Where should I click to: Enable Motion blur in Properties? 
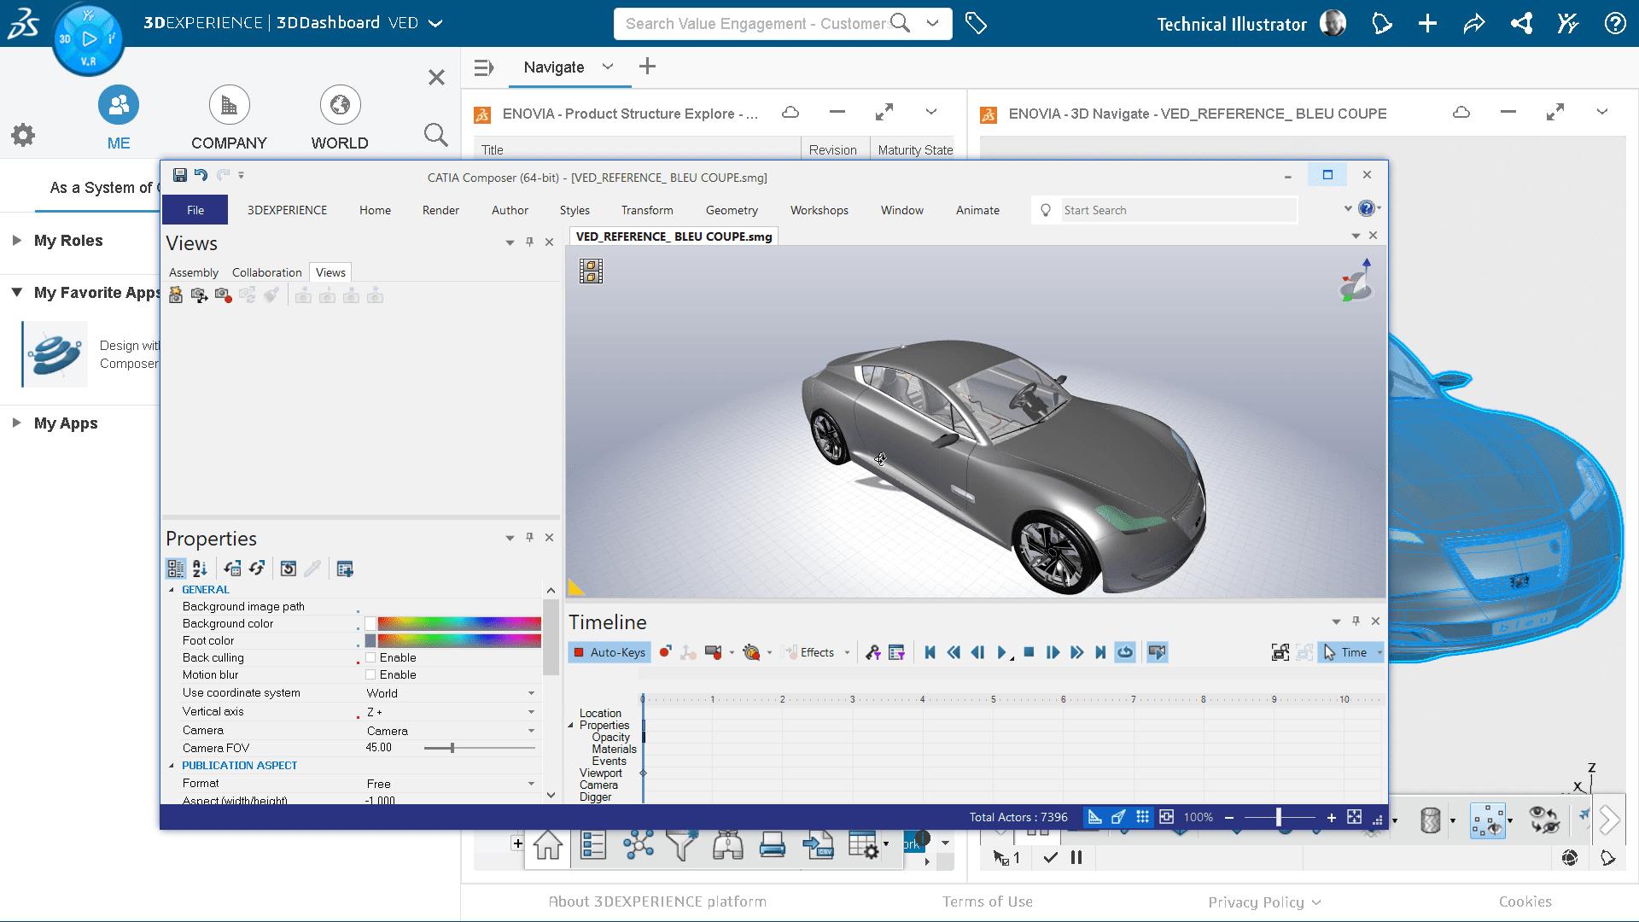pos(371,675)
